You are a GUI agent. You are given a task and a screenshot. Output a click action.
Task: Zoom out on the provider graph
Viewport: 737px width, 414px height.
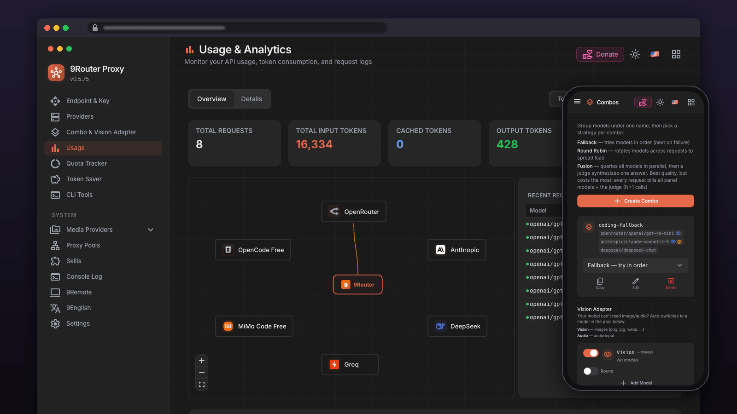pyautogui.click(x=202, y=373)
